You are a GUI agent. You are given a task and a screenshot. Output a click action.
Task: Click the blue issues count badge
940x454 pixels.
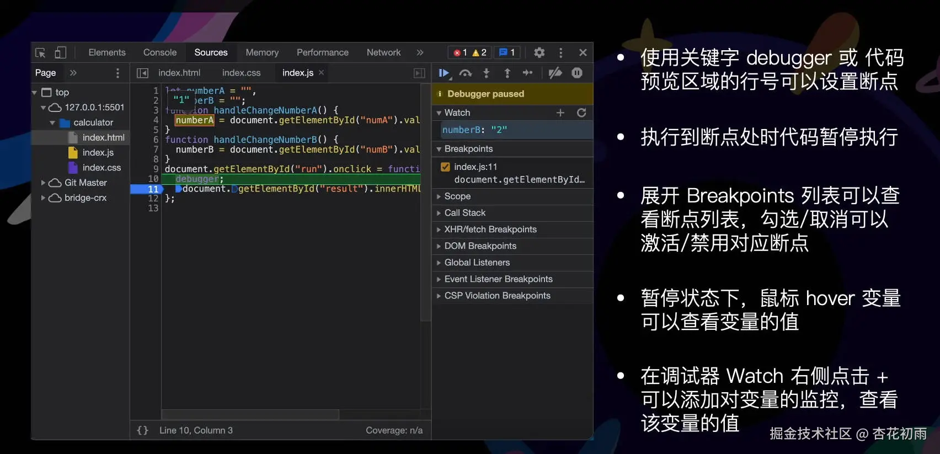(x=507, y=52)
